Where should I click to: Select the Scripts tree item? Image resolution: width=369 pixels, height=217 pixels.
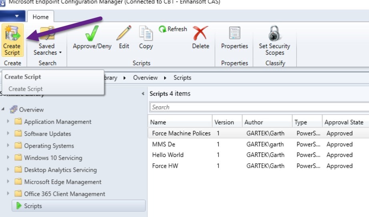tap(78, 206)
